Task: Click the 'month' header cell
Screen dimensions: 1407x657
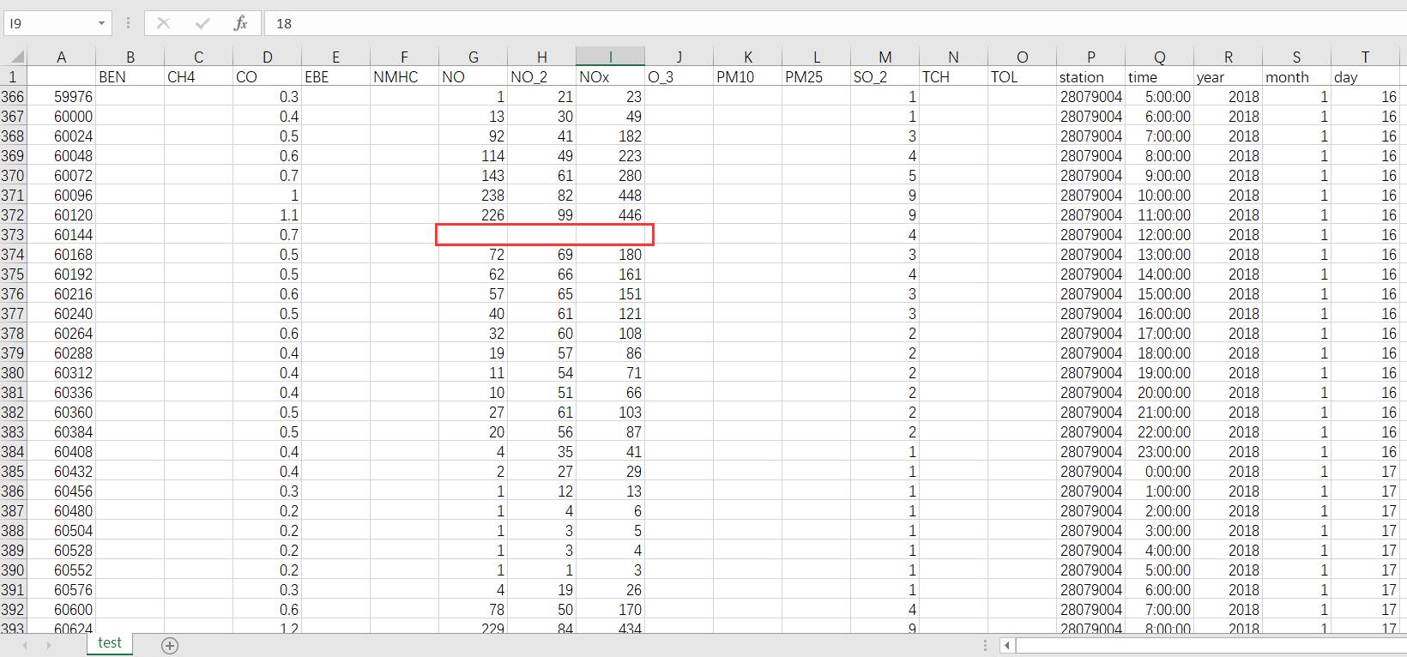Action: [x=1296, y=77]
